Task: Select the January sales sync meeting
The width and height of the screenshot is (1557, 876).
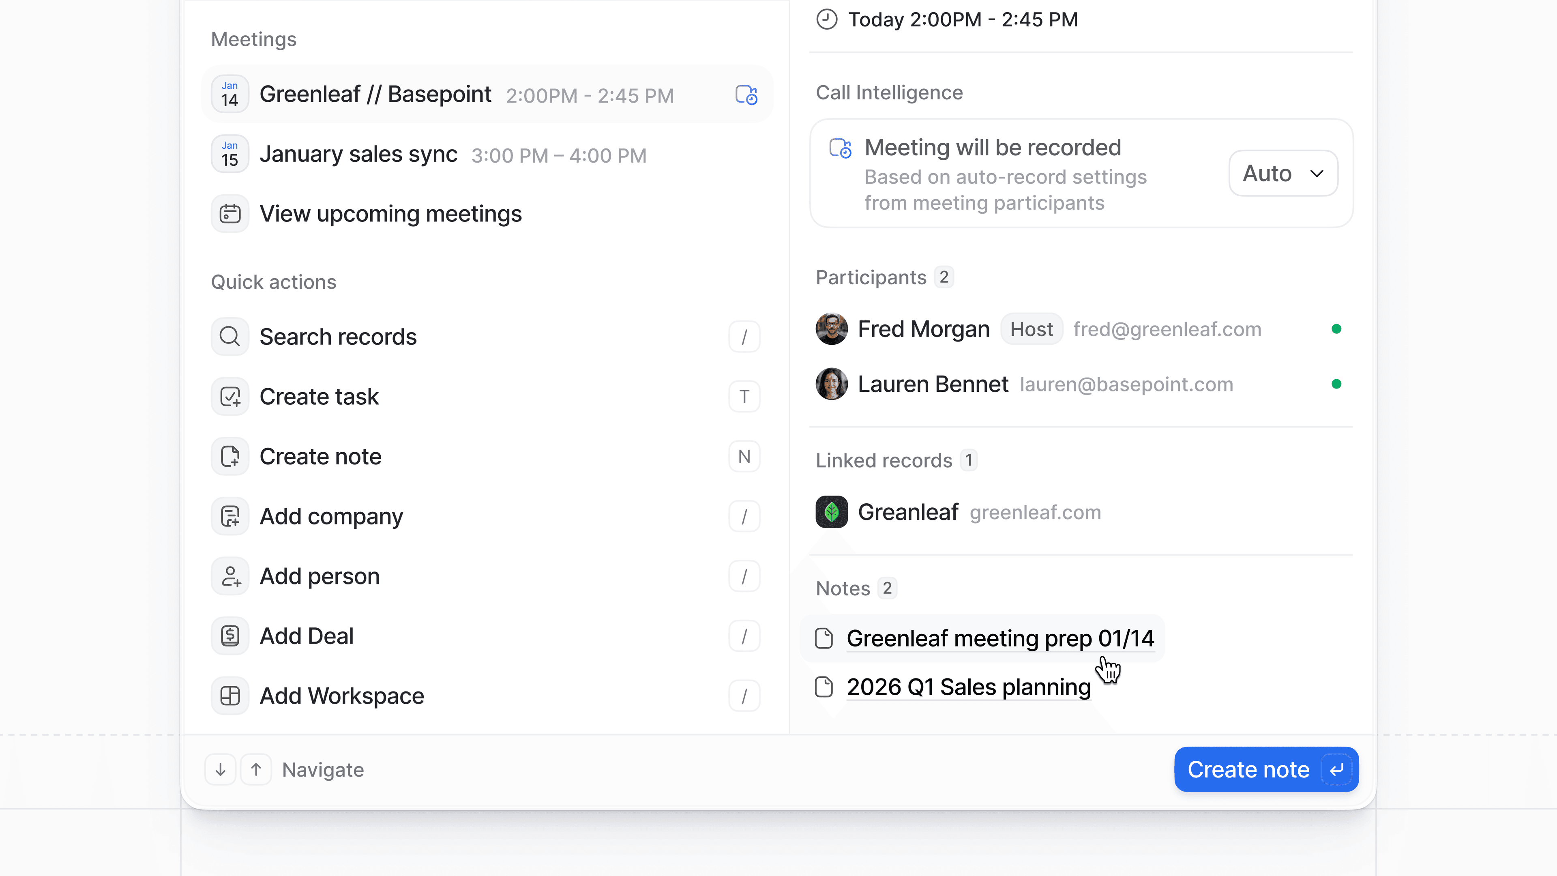Action: click(358, 155)
